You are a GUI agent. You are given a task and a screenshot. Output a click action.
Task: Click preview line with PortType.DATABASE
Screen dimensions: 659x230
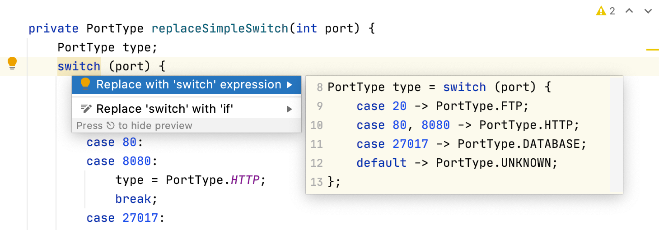(x=472, y=144)
